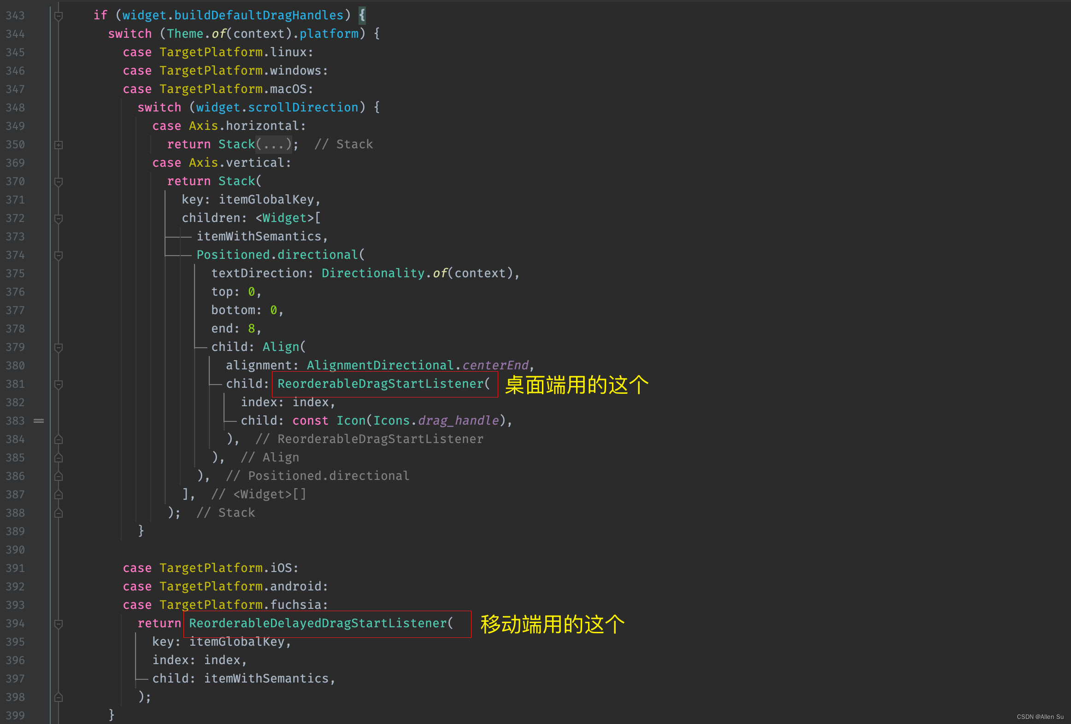1071x724 pixels.
Task: Click the // ReorderableDragStartListener closing comment
Action: click(x=370, y=439)
